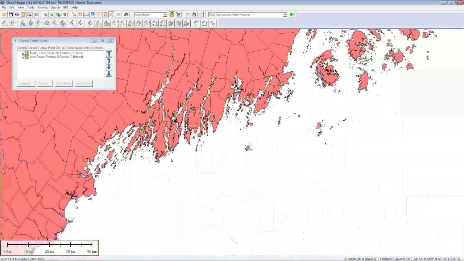Move selected overlay down one level
Screen dimensions: 464x261
pos(109,67)
